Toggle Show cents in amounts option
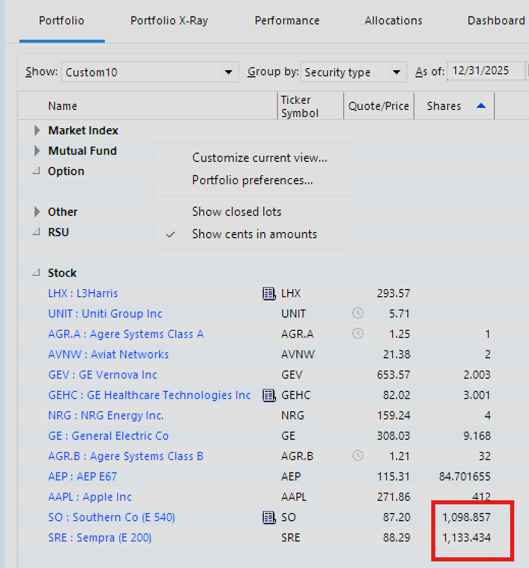The image size is (529, 568). click(x=255, y=234)
